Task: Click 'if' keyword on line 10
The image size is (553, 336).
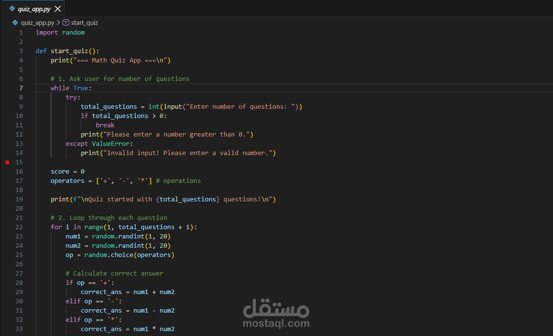Action: click(x=84, y=116)
